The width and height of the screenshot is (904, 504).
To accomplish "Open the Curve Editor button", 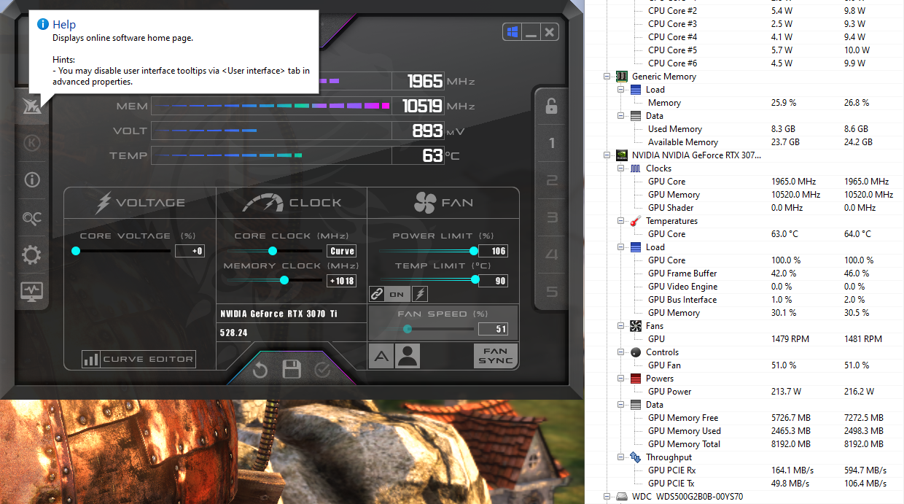I will pyautogui.click(x=139, y=359).
